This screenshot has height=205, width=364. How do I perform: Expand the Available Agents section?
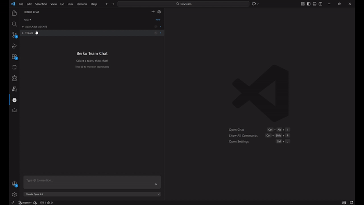point(92,26)
